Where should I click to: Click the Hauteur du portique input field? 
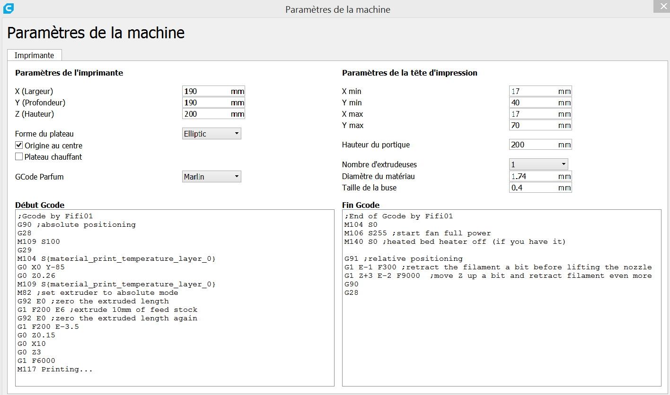pos(540,145)
